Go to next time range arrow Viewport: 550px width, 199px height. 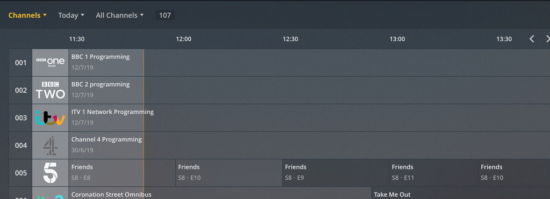pos(547,39)
